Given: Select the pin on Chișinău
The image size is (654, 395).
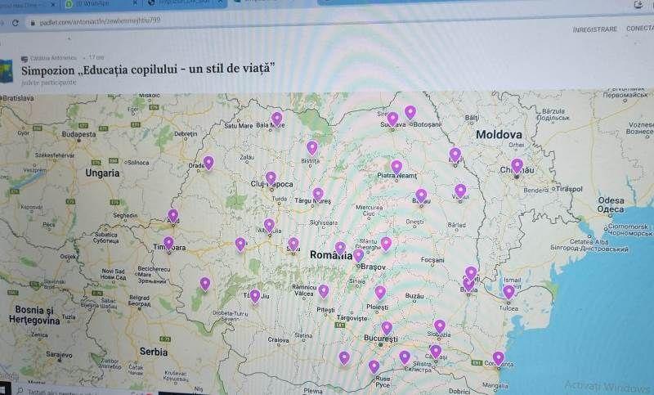Looking at the screenshot, I should pos(517,164).
